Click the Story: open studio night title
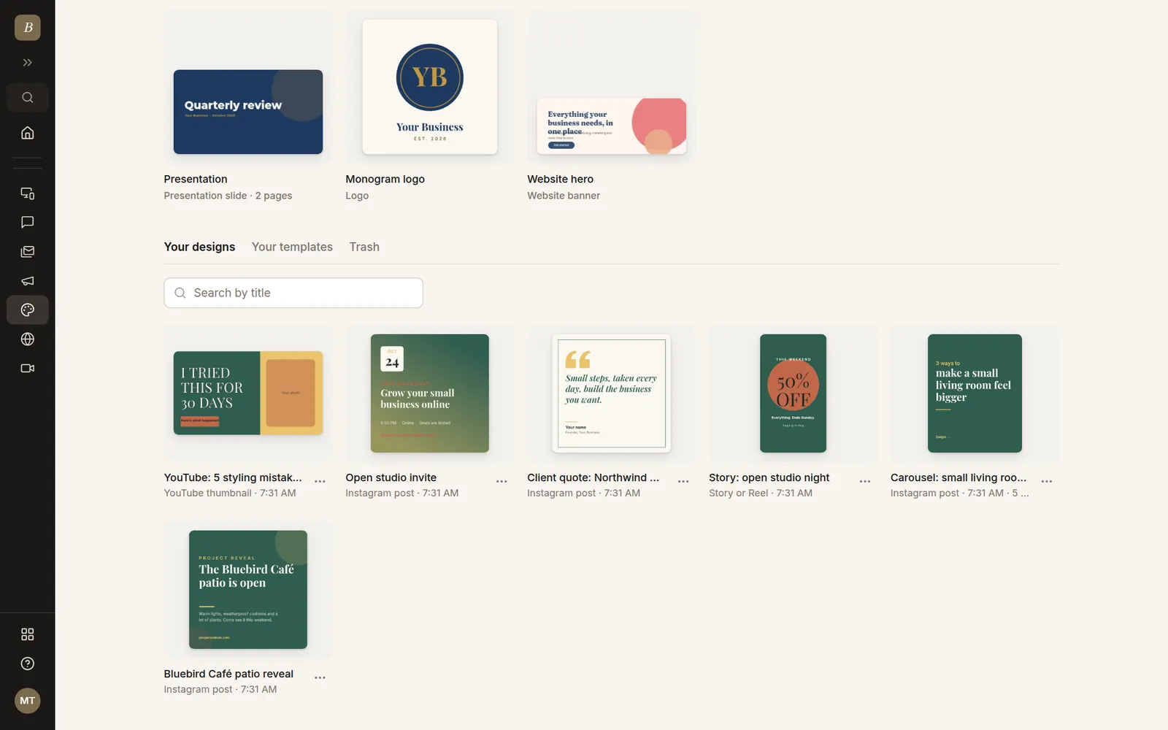The width and height of the screenshot is (1168, 730). pos(769,477)
